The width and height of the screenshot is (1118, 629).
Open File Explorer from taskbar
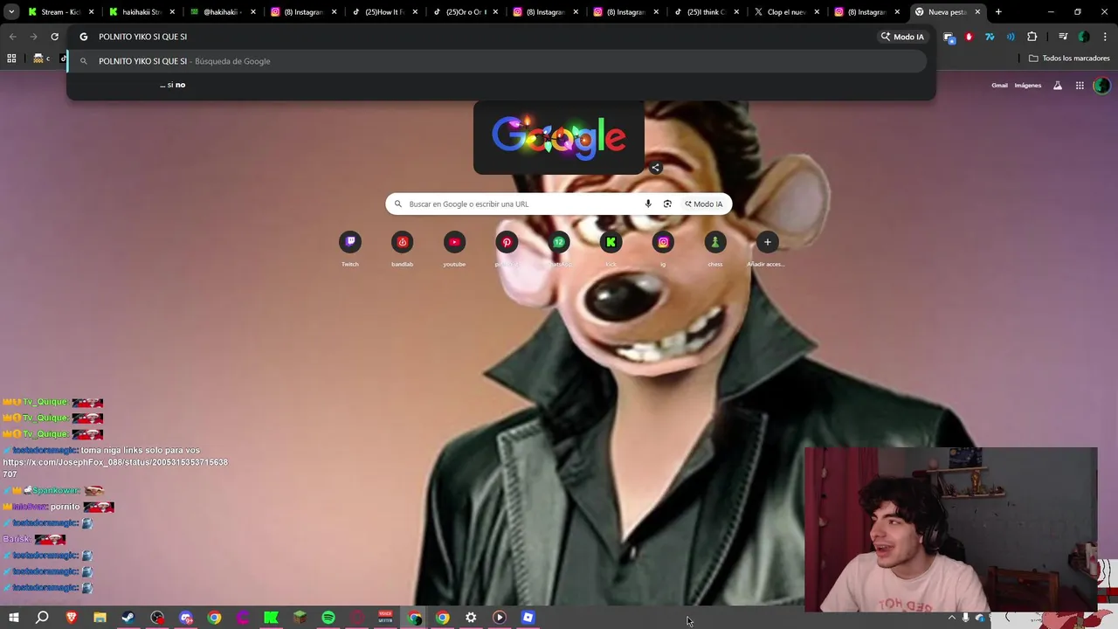[100, 618]
